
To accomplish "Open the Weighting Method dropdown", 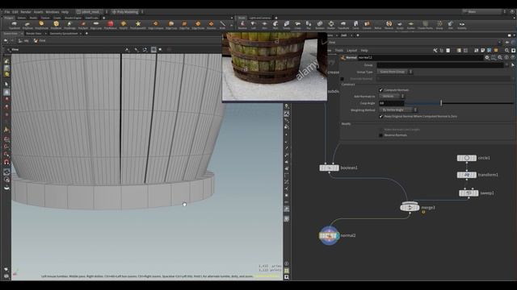I will 398,110.
